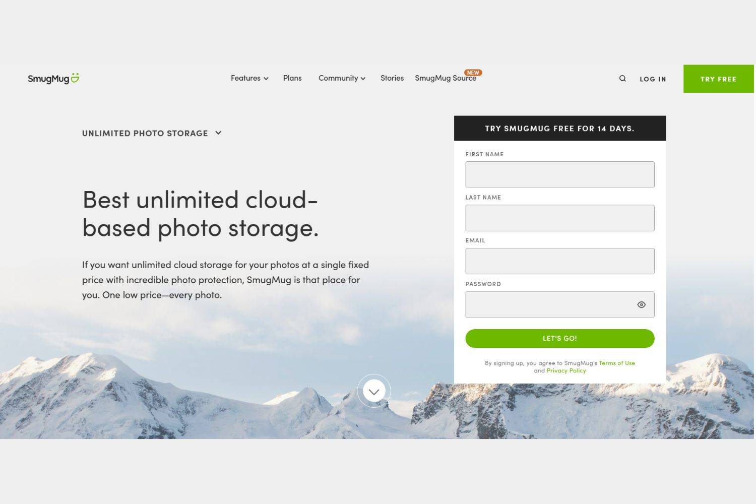Click the EMAIL input field
The image size is (756, 504).
tap(559, 261)
